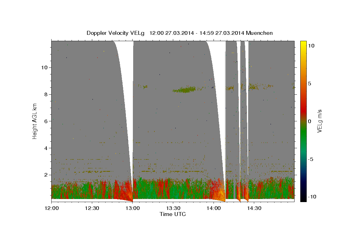Click the colorbar value 0 label
The height and width of the screenshot is (242, 364).
310,121
